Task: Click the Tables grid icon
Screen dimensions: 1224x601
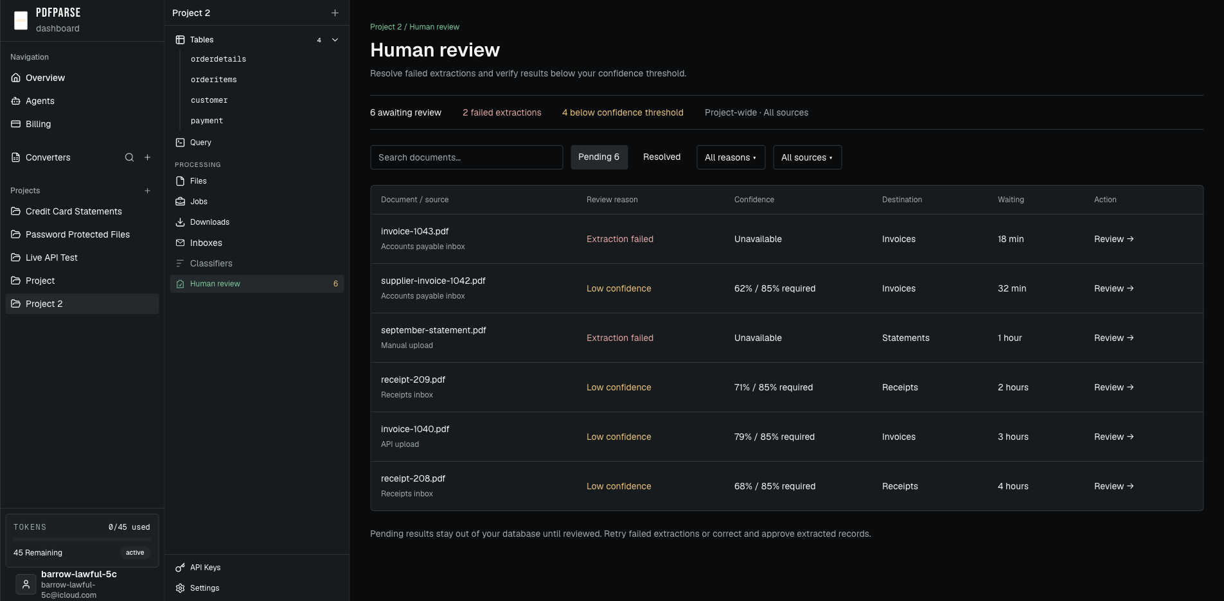Action: point(181,40)
